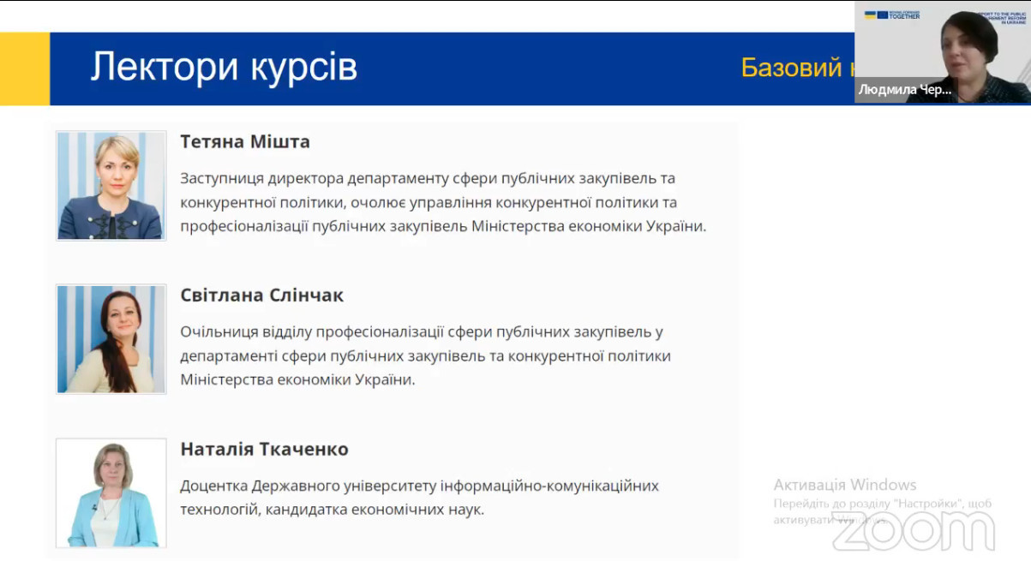Click the name heading 'Тетяна Мішта'
Viewport: 1031px width, 561px height.
(245, 141)
